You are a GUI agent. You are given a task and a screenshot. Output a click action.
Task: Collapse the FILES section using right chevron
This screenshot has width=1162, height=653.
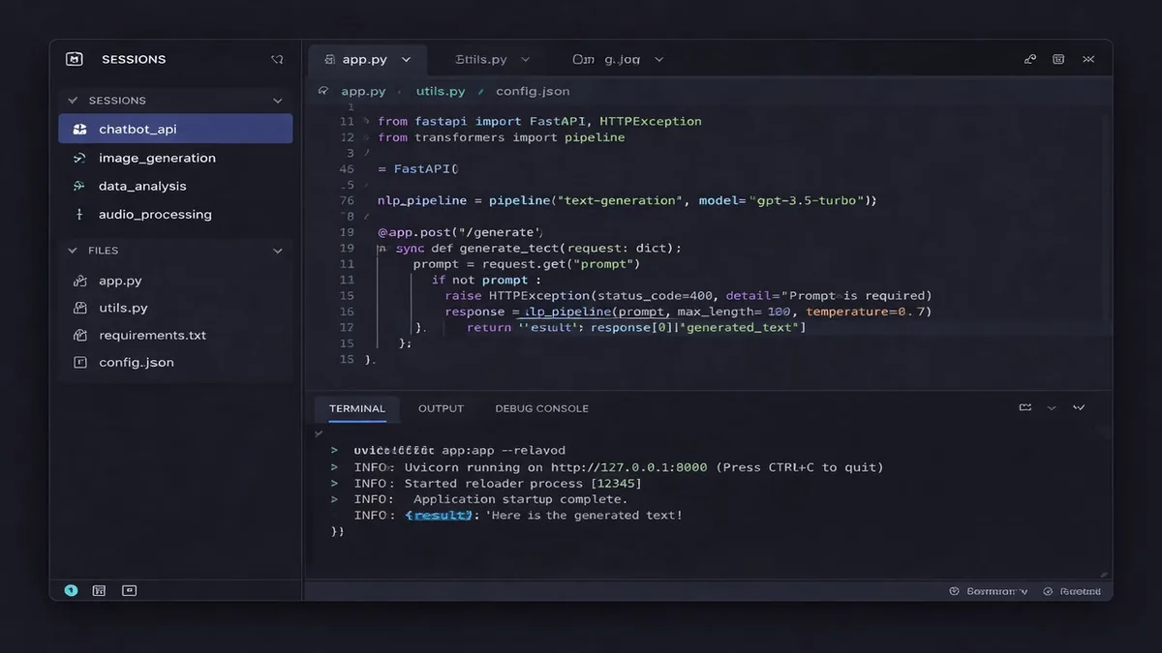[x=278, y=251]
